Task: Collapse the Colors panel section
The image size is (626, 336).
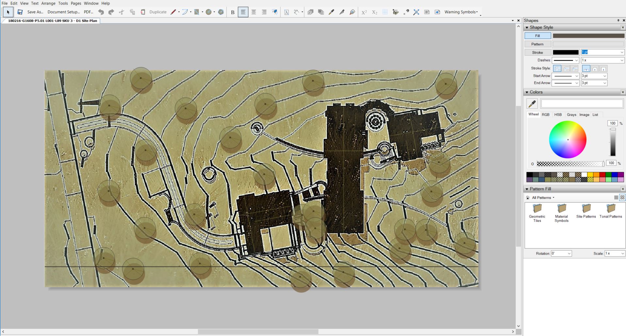Action: [527, 92]
